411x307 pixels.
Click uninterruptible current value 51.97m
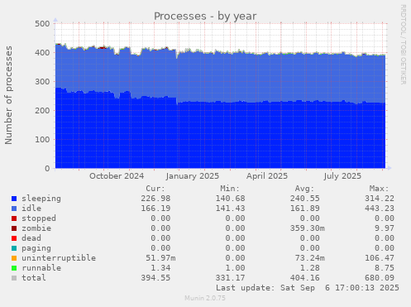click(160, 258)
